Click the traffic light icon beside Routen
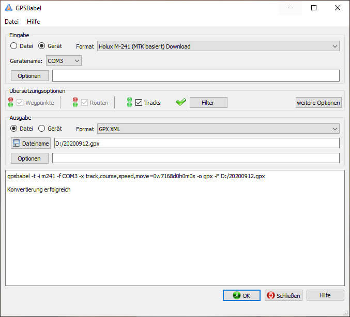 click(x=75, y=102)
